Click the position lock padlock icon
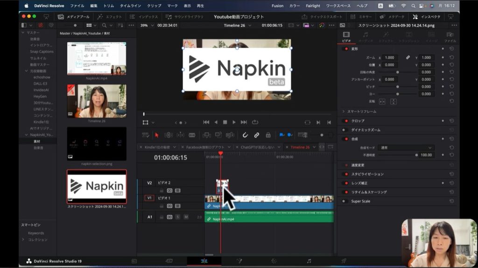Screen dimensions: 478x268 coord(268,135)
